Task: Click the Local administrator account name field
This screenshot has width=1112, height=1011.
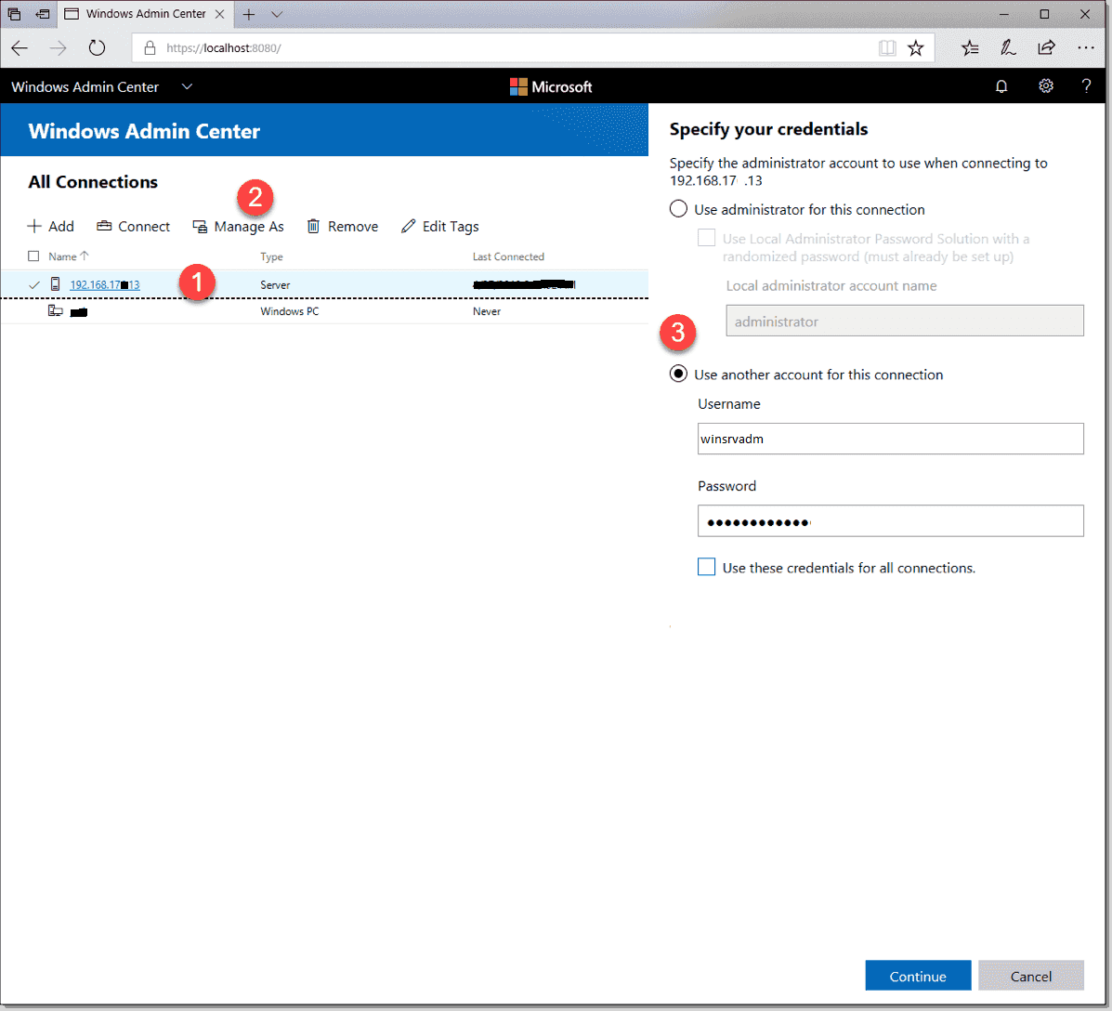Action: point(904,321)
